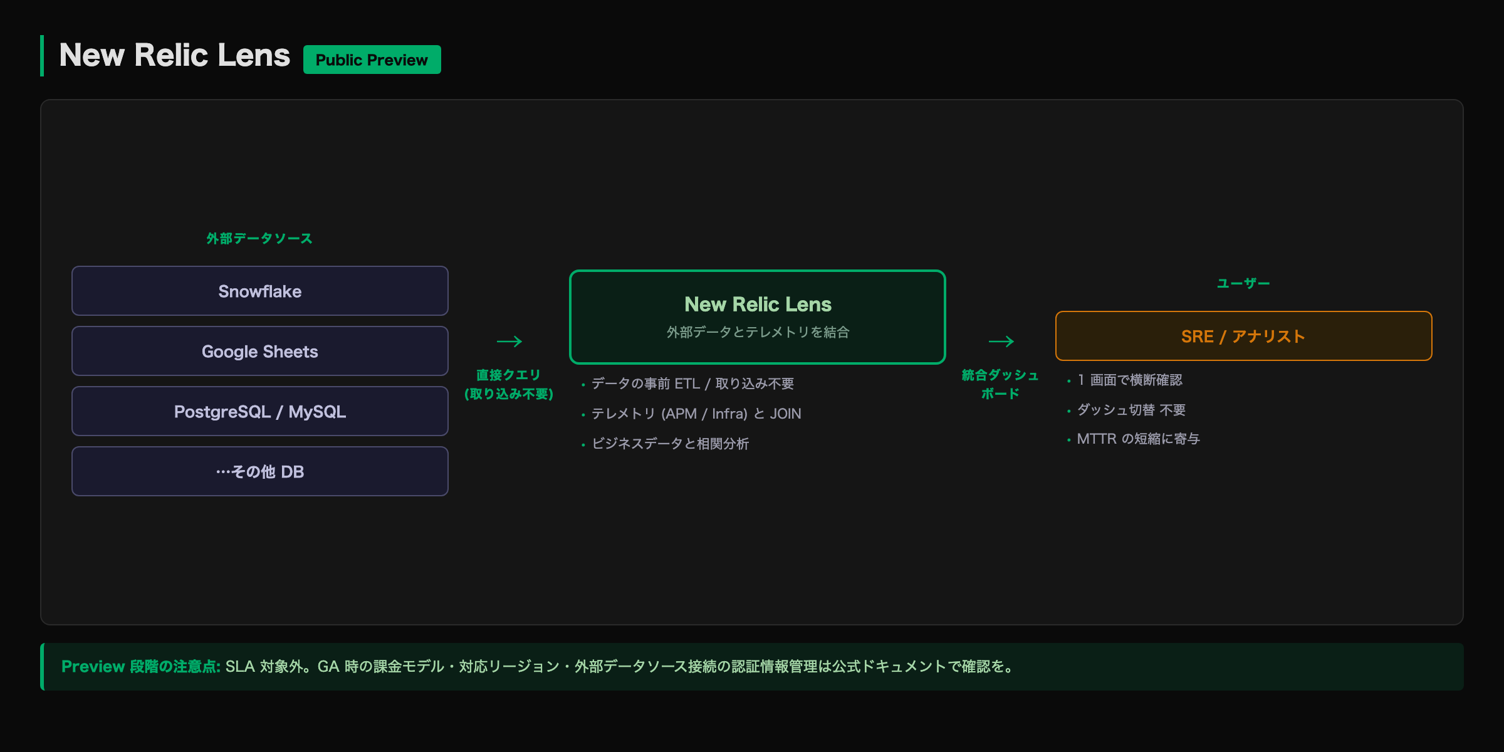Screen dimensions: 1504x752
Task: Click the 外部データソース heading
Action: click(259, 239)
